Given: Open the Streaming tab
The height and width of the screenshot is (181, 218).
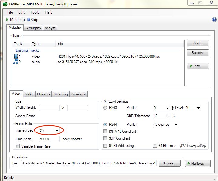Looking at the screenshot, I should click(61, 94).
